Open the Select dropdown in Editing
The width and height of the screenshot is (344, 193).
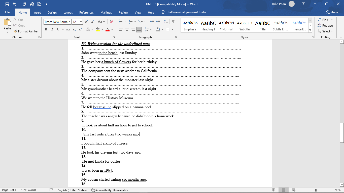(325, 31)
